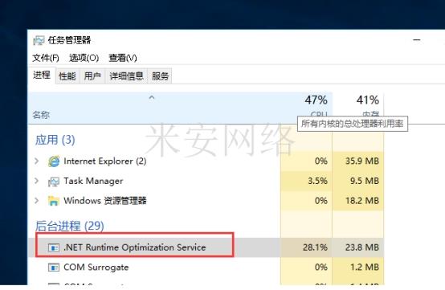This screenshot has height=290, width=445.
Task: Select the .NET Runtime Optimization Service row
Action: tap(206, 247)
